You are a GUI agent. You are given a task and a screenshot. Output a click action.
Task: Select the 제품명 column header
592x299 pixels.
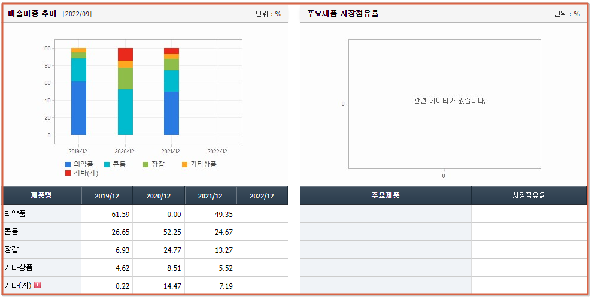[x=42, y=196]
